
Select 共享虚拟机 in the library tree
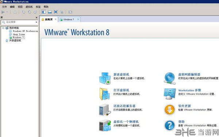[x=15, y=41]
